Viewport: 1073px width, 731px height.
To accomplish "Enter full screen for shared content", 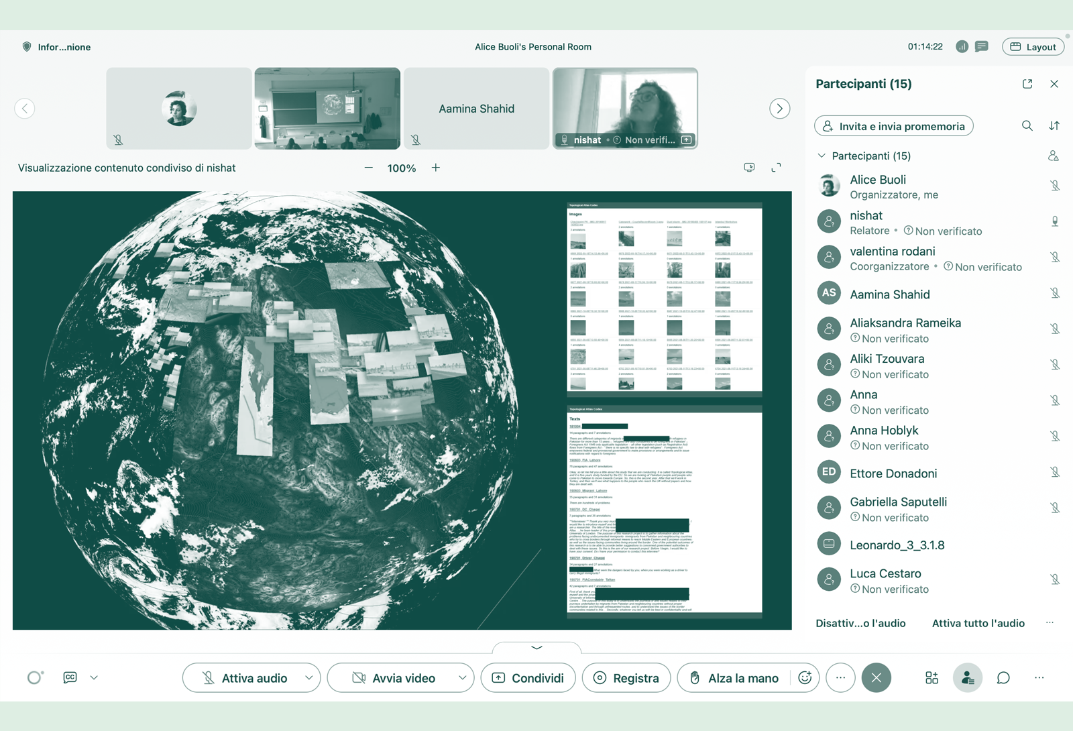I will click(776, 168).
